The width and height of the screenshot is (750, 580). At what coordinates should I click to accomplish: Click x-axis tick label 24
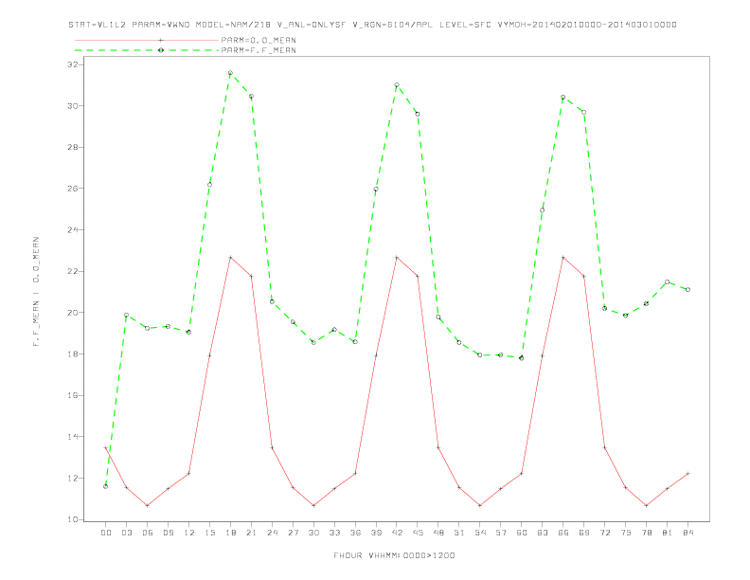pyautogui.click(x=272, y=533)
